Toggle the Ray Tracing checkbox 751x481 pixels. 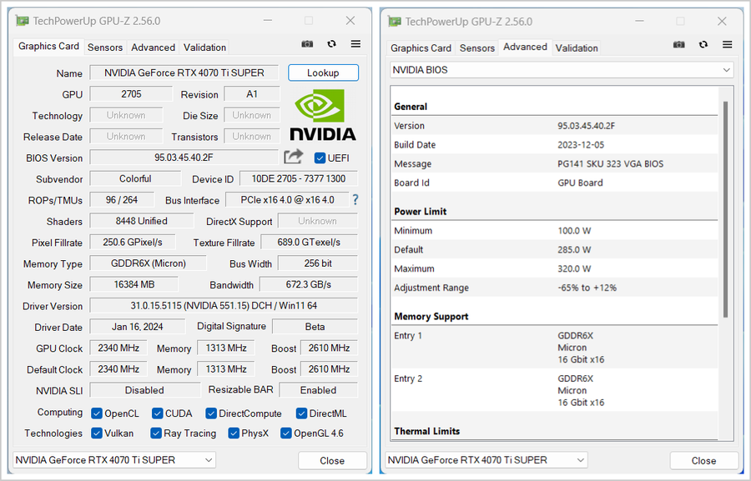pos(156,433)
